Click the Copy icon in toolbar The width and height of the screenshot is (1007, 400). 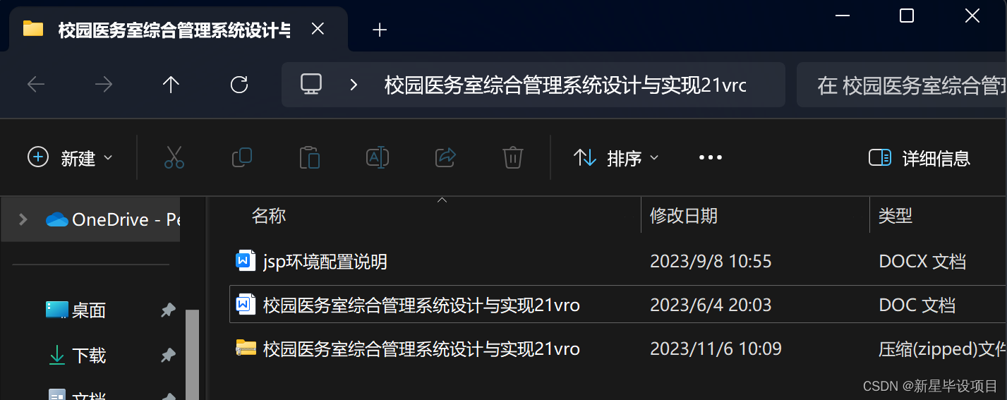(242, 157)
